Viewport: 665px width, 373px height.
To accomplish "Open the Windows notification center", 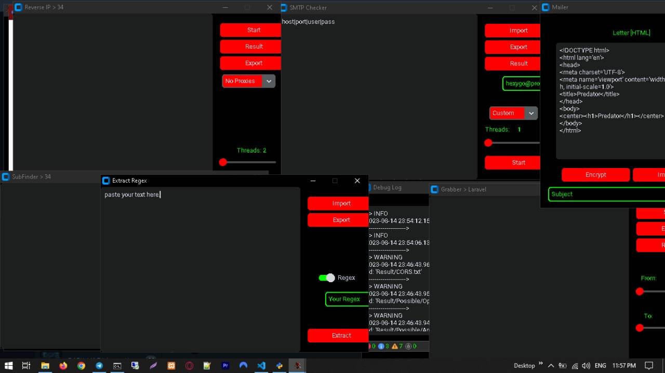I will point(648,366).
